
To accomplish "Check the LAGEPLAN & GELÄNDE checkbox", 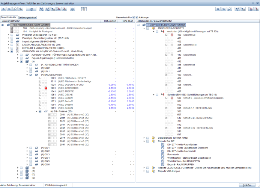I will (12, 45).
